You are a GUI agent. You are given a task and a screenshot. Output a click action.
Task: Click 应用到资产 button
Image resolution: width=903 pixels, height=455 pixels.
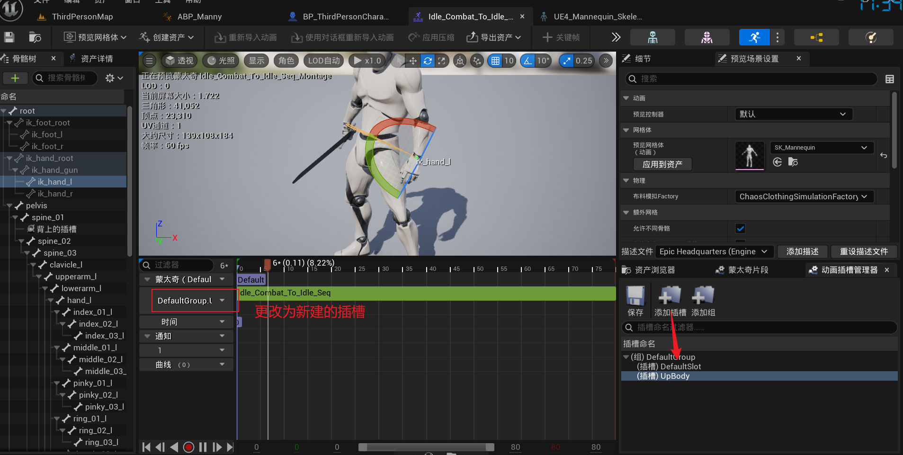point(662,164)
